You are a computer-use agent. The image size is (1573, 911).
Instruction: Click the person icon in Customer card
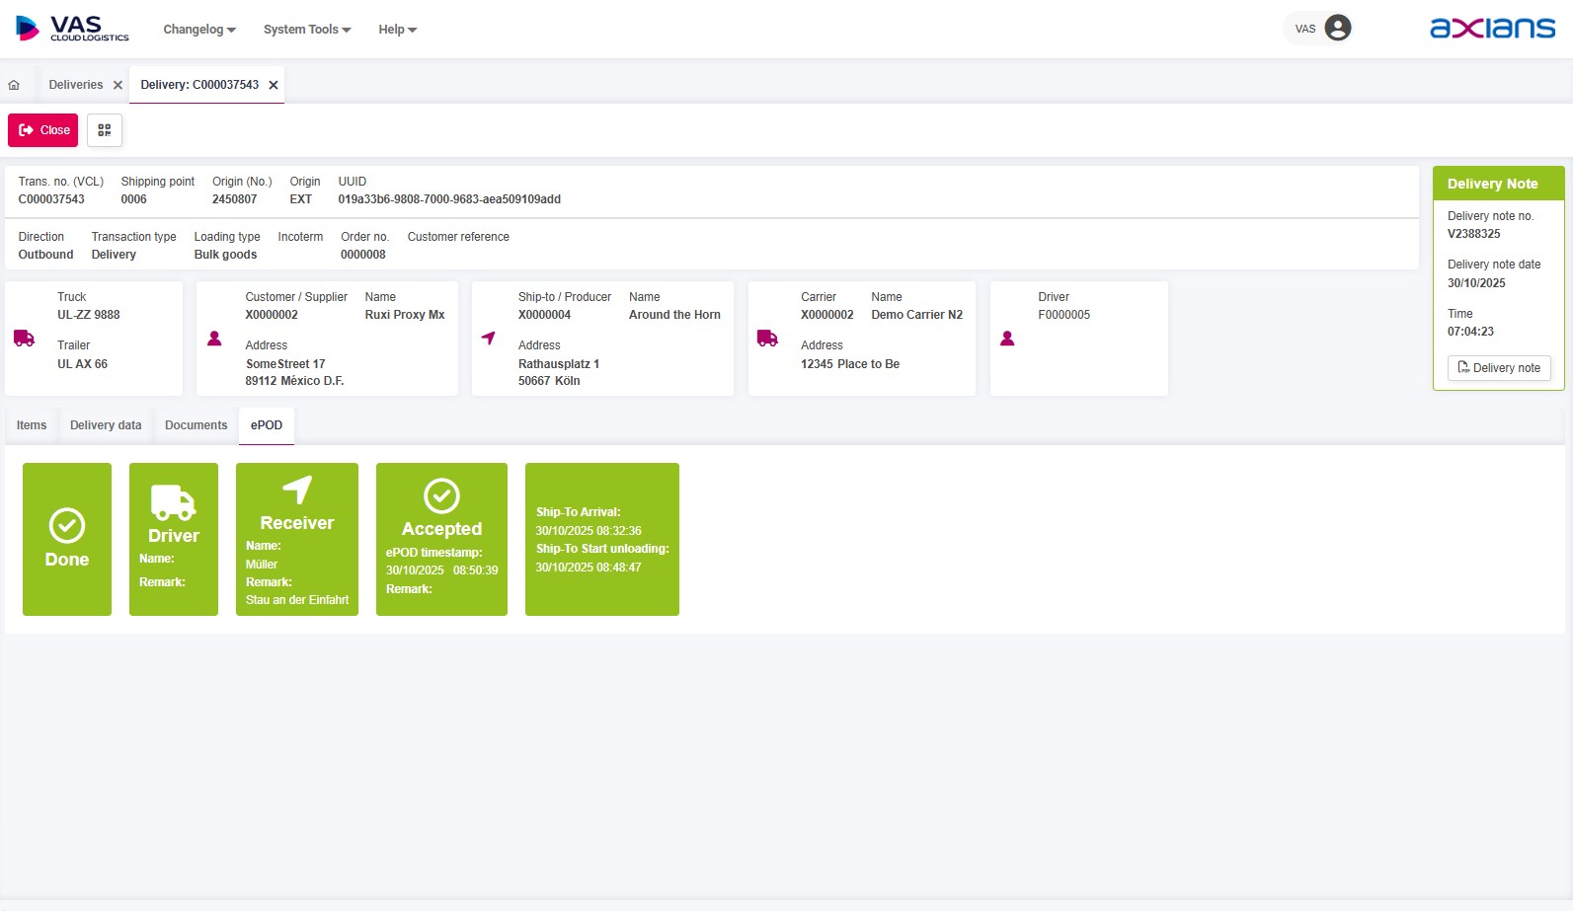(214, 339)
